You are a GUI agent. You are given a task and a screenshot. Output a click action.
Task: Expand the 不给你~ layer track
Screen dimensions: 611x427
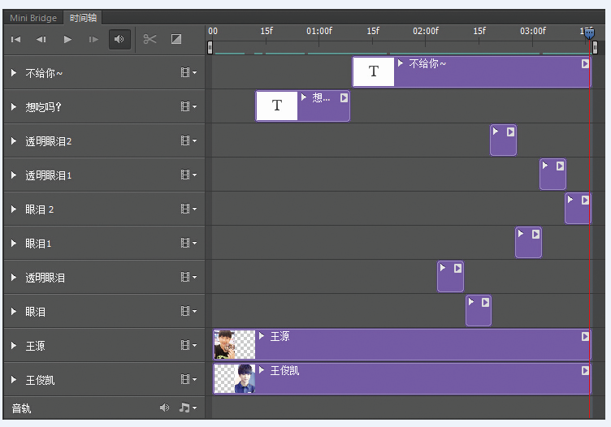point(14,73)
